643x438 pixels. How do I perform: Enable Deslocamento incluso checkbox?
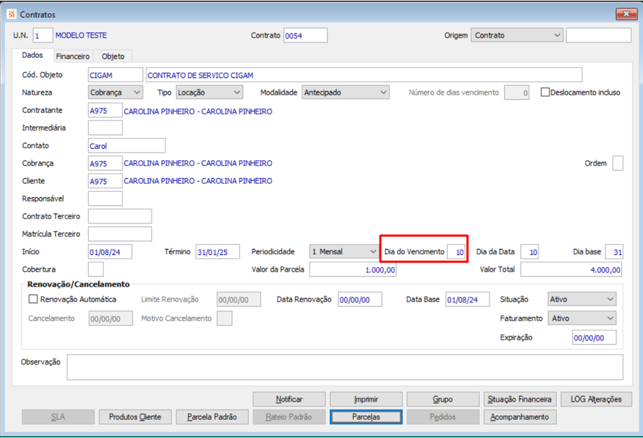[545, 92]
